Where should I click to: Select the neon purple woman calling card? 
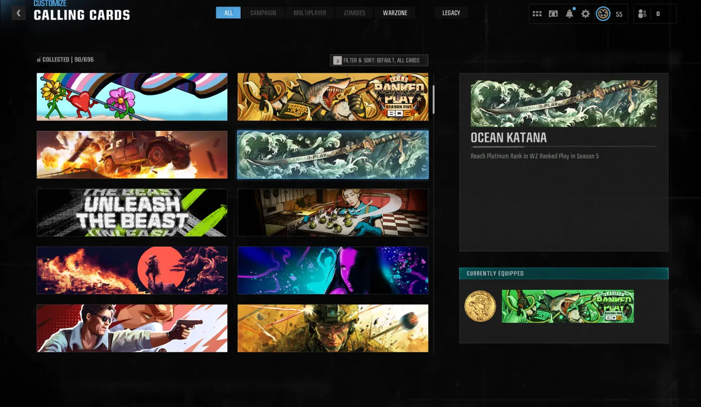click(x=333, y=270)
